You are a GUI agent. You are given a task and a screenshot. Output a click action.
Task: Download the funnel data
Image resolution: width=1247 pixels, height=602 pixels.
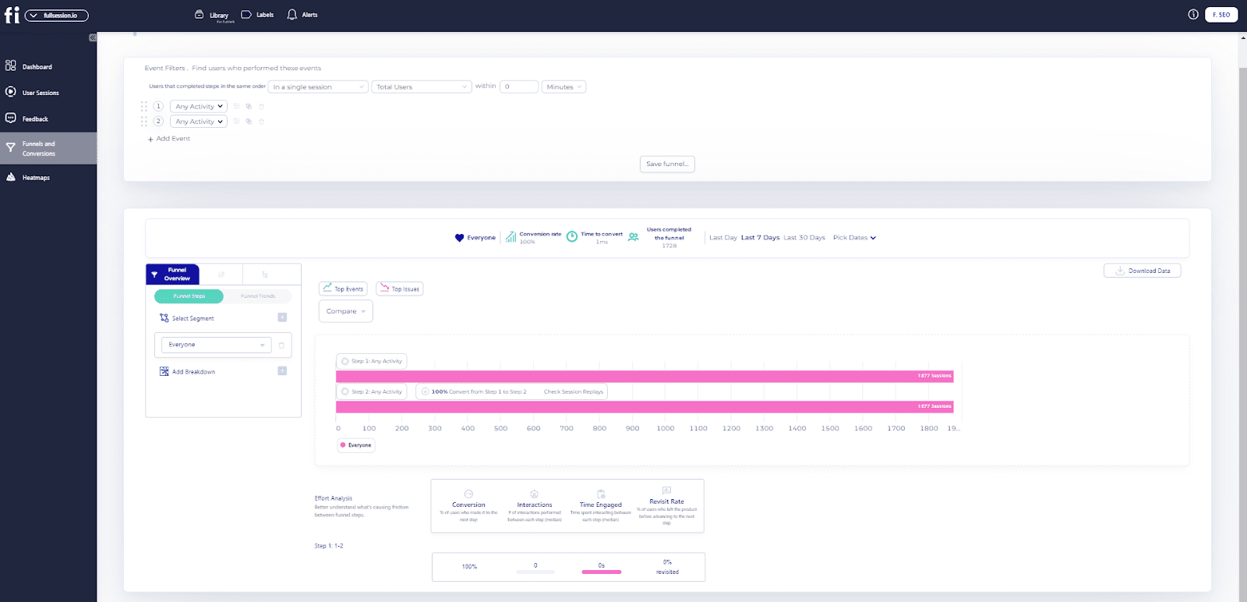1142,271
